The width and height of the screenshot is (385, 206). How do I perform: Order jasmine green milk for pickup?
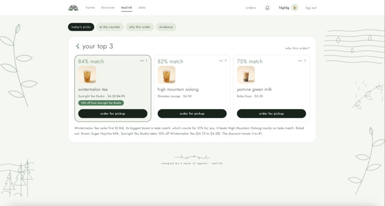pyautogui.click(x=271, y=113)
